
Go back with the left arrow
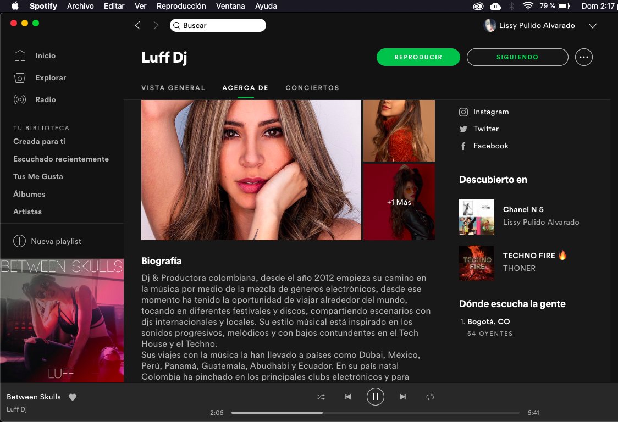click(x=137, y=25)
